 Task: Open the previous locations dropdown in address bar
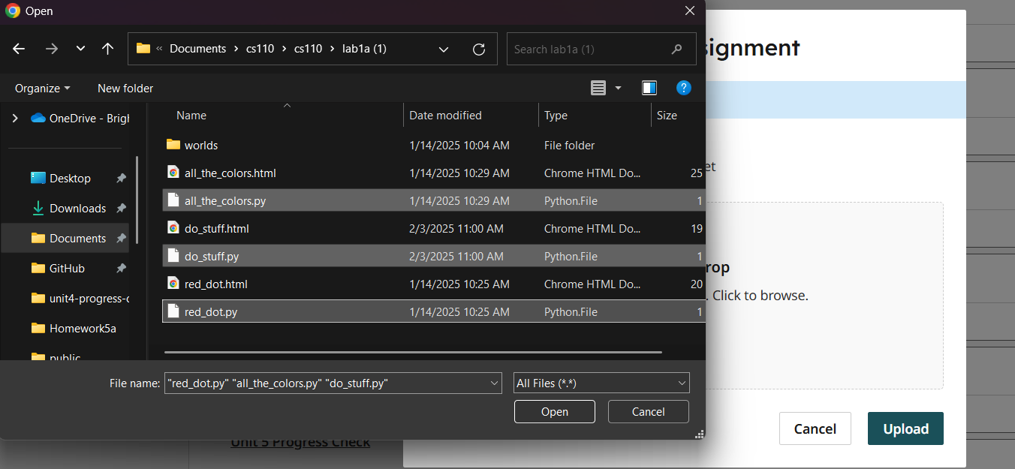tap(444, 48)
